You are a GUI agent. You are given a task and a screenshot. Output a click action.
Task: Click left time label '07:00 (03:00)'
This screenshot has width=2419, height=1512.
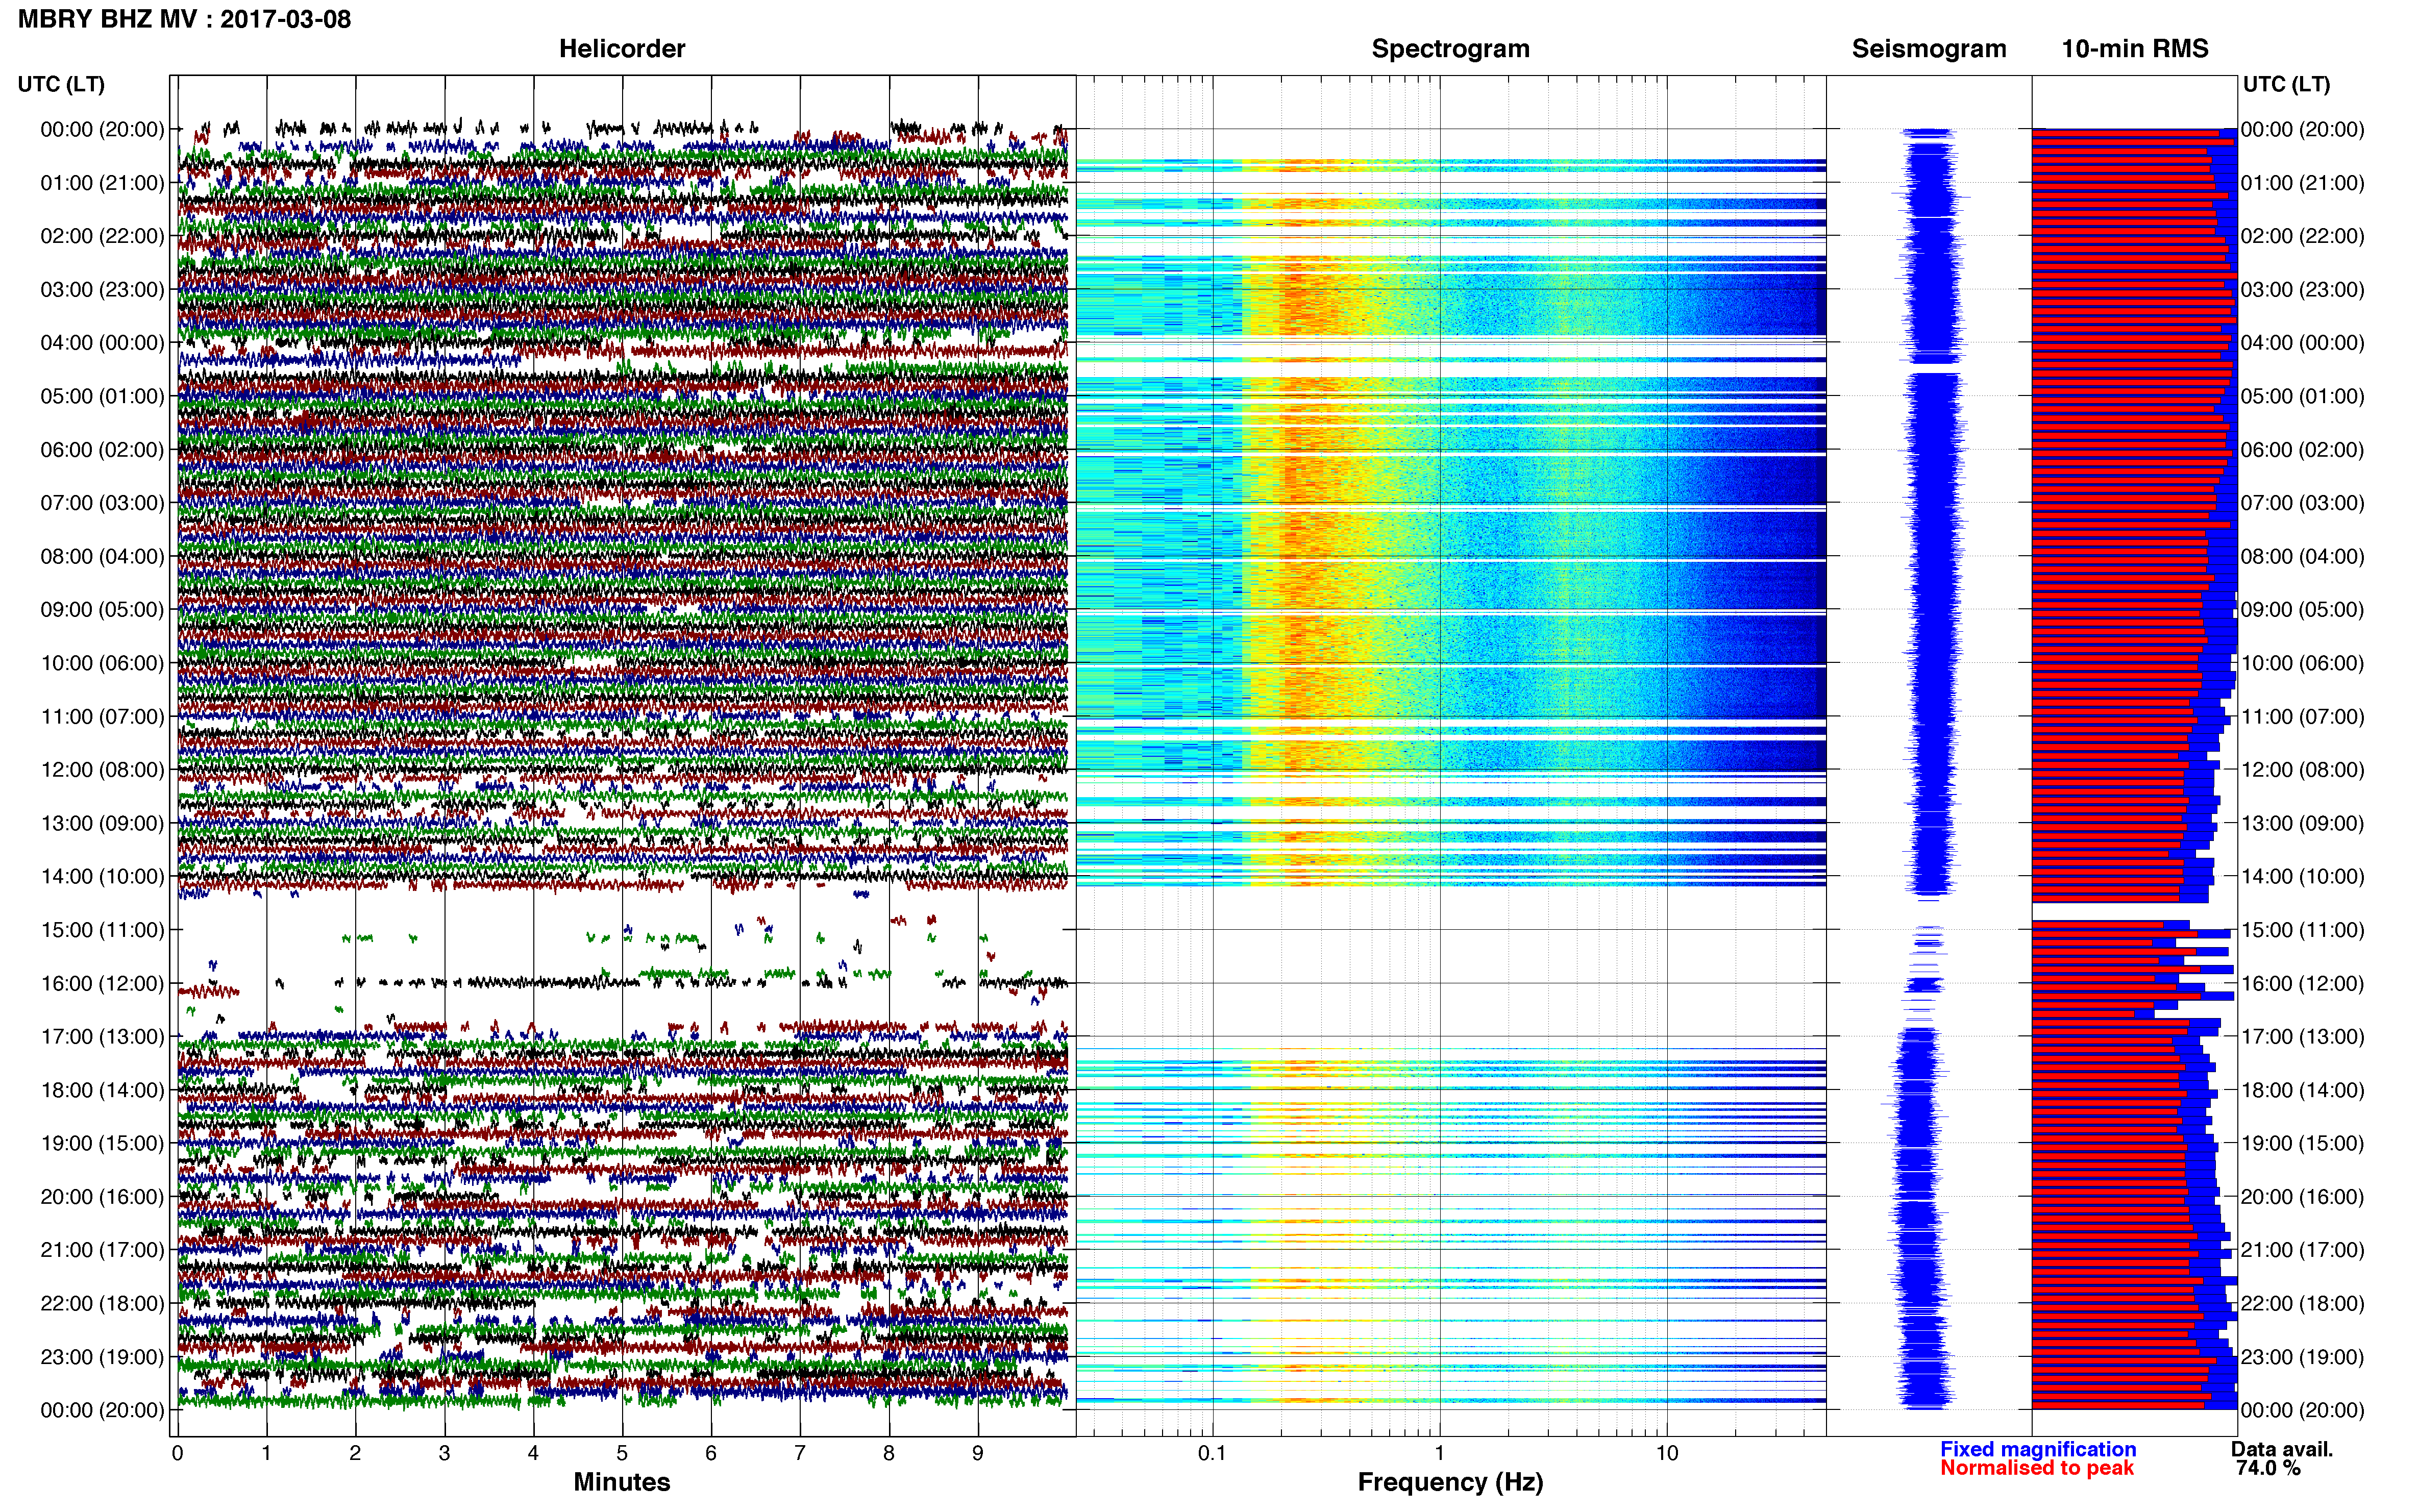pyautogui.click(x=102, y=503)
